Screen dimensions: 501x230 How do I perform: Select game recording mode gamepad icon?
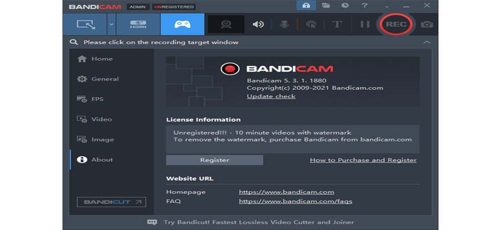[183, 24]
